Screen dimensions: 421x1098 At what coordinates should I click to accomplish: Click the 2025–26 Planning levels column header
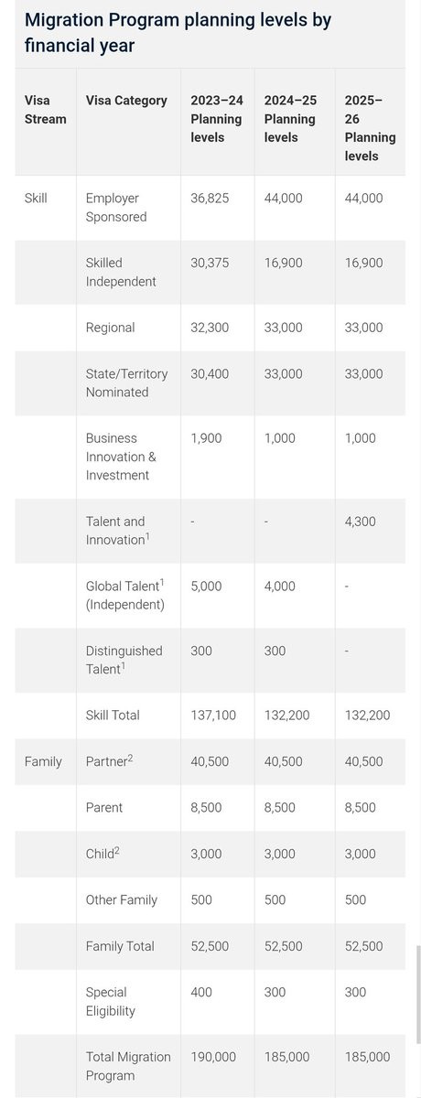pyautogui.click(x=371, y=128)
